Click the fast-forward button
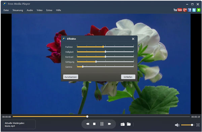 pyautogui.click(x=109, y=124)
